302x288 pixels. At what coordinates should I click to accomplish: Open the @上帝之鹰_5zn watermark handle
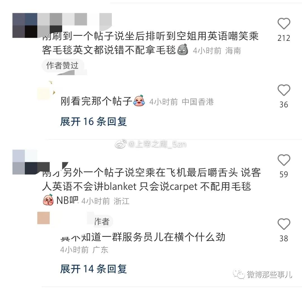pos(157,144)
